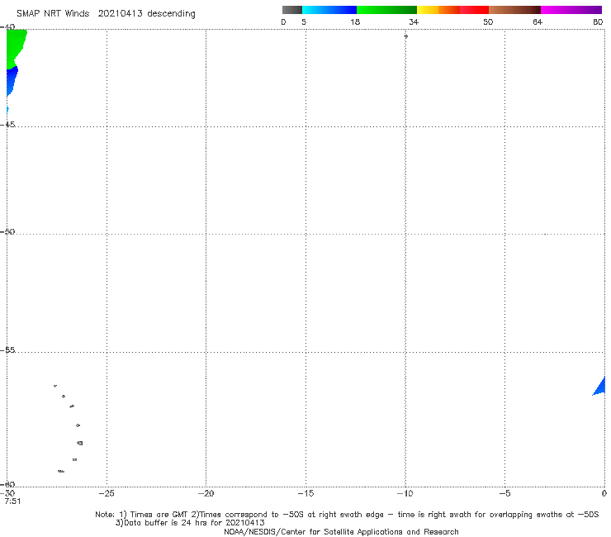Click the latitude label '-55'
The height and width of the screenshot is (537, 611).
[7, 350]
